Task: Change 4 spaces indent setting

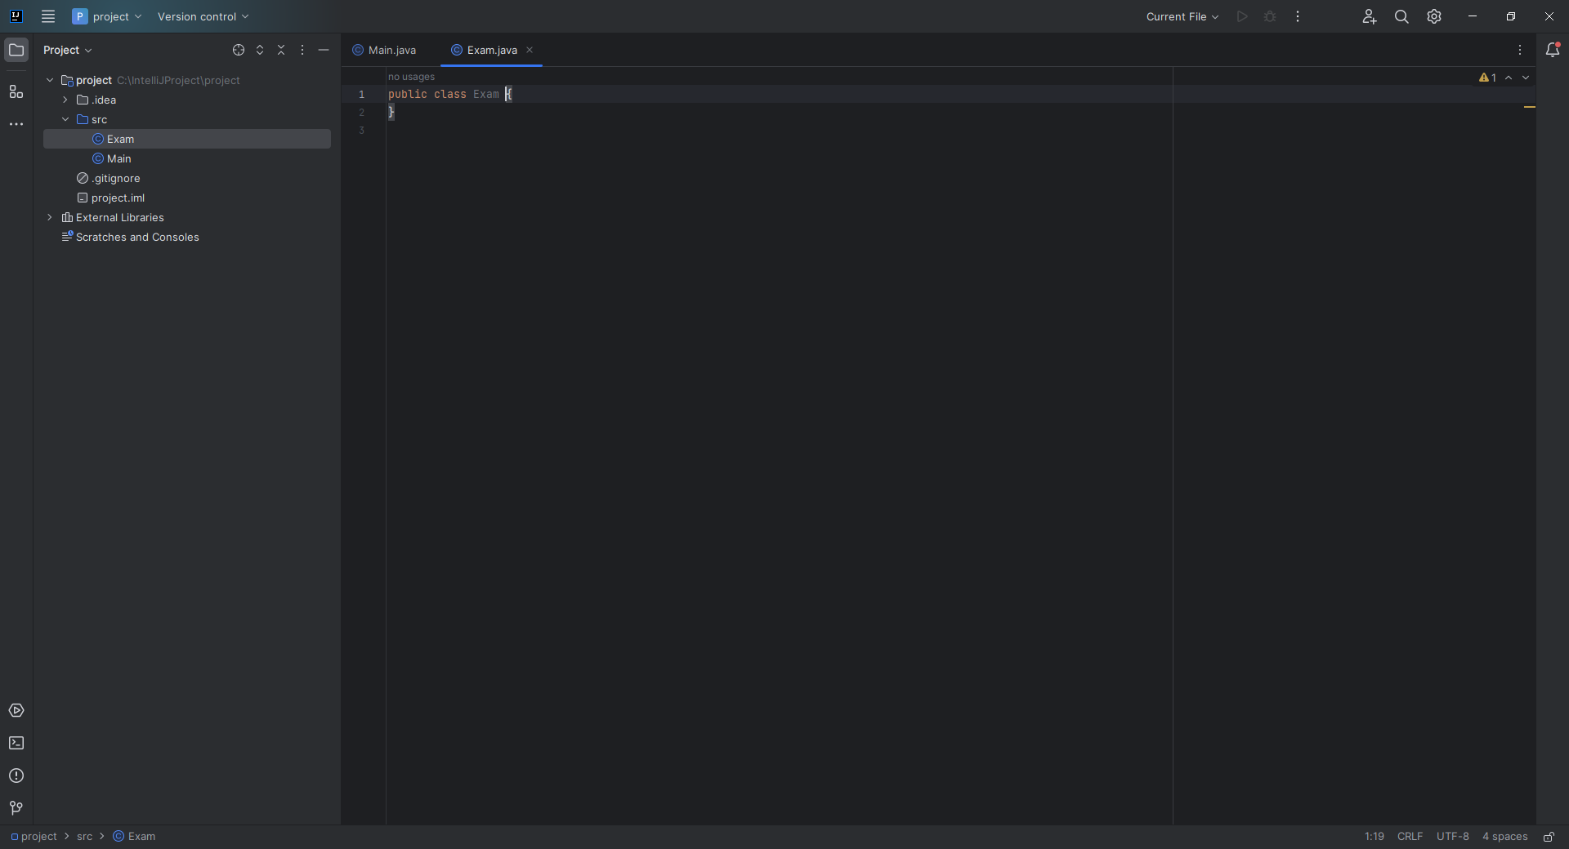Action: click(x=1505, y=837)
